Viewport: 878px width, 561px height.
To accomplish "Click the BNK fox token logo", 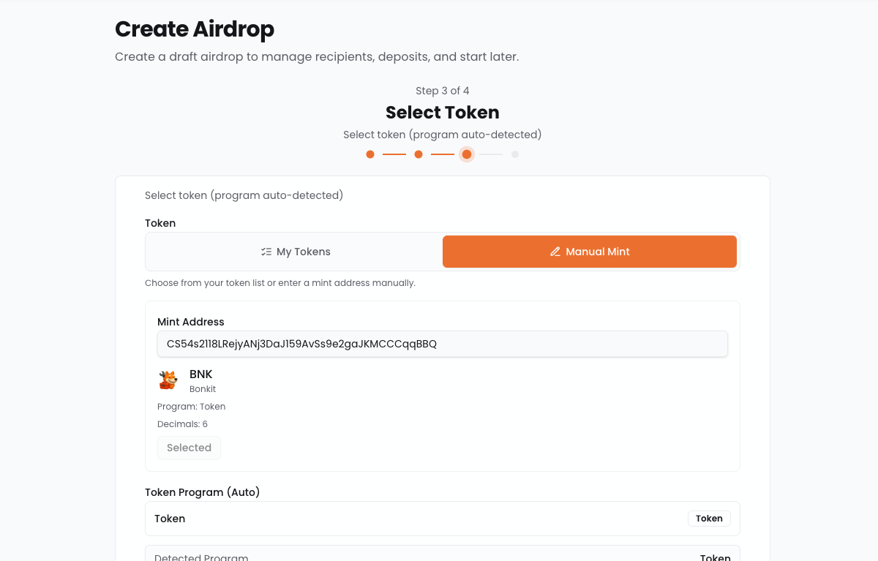I will click(168, 380).
